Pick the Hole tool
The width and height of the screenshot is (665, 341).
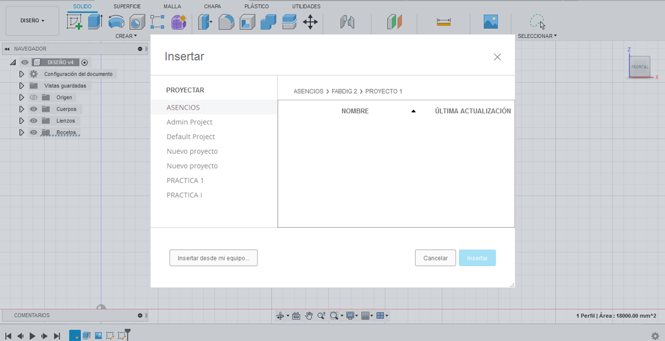(x=137, y=22)
